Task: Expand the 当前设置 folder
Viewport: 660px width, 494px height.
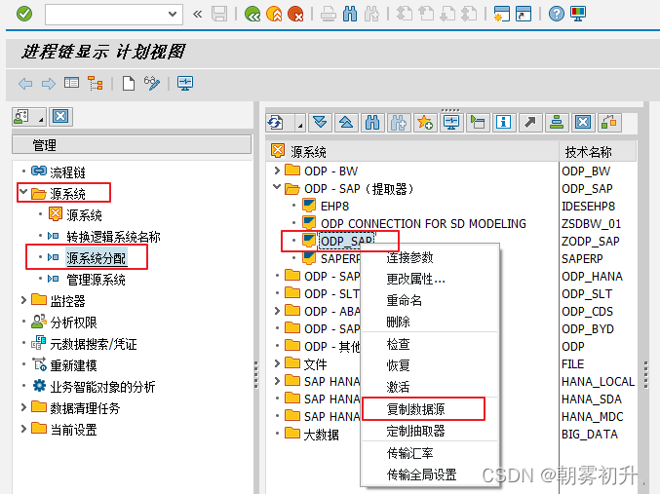Action: click(x=23, y=429)
